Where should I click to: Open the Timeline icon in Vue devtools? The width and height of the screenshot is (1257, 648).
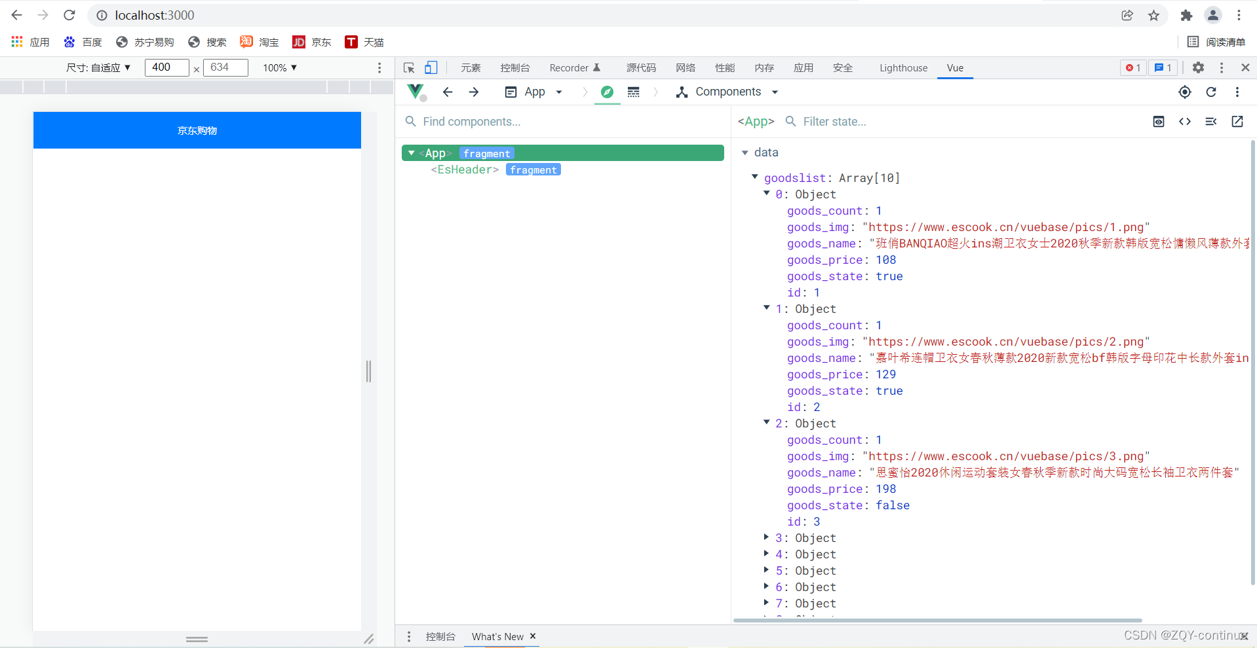click(633, 92)
